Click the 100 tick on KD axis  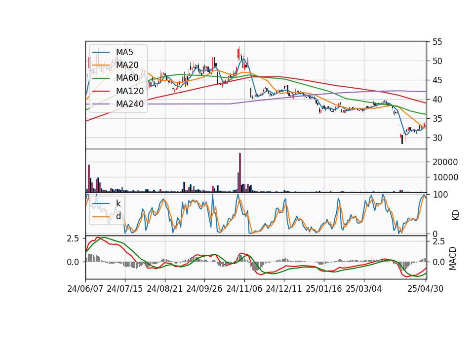(440, 195)
